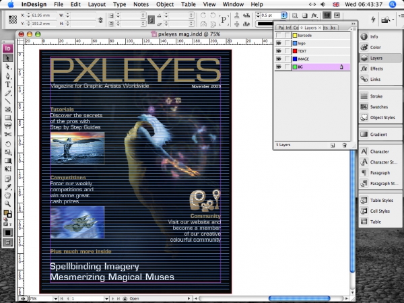Open the Layers panel flyout menu
This screenshot has width=404, height=303.
[353, 28]
